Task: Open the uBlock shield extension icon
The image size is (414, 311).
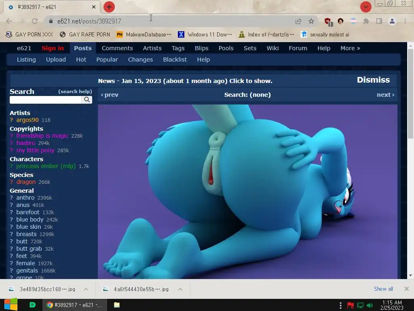Action: (x=328, y=21)
